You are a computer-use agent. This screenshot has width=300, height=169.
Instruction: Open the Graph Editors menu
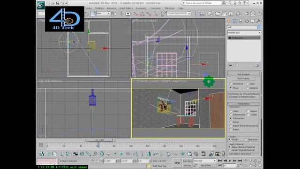(126, 8)
